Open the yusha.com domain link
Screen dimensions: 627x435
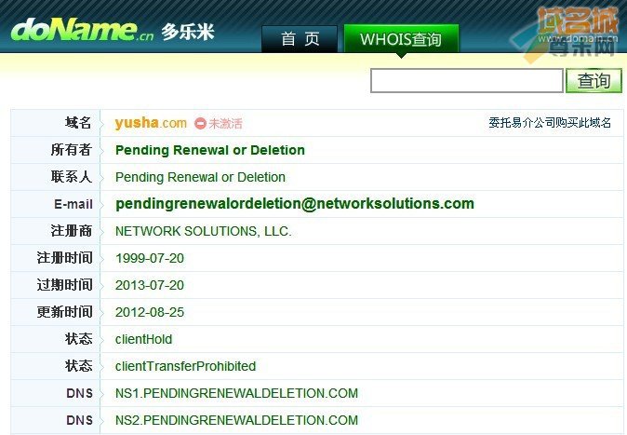tap(151, 123)
